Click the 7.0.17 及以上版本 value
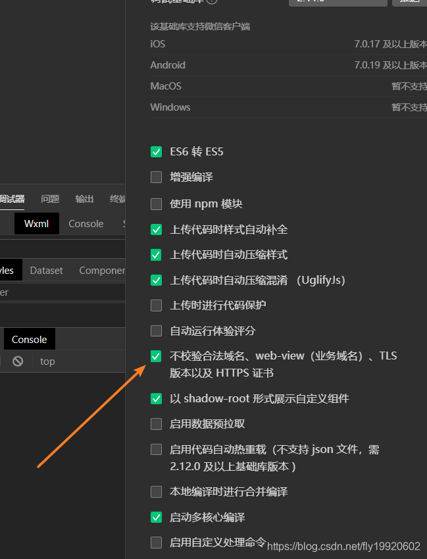Viewport: 427px width, 559px height. [x=390, y=44]
